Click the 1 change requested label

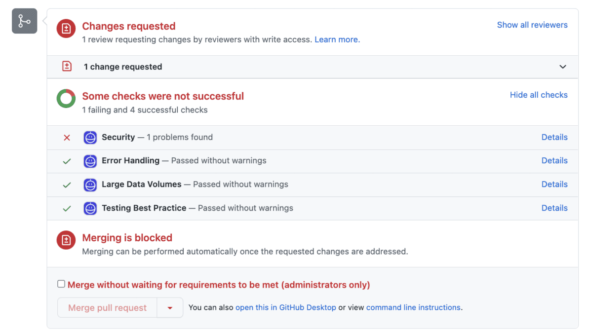click(x=123, y=67)
